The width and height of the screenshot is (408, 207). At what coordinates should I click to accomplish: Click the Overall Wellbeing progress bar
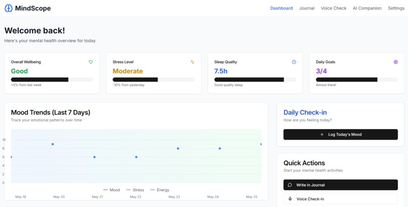(x=52, y=79)
